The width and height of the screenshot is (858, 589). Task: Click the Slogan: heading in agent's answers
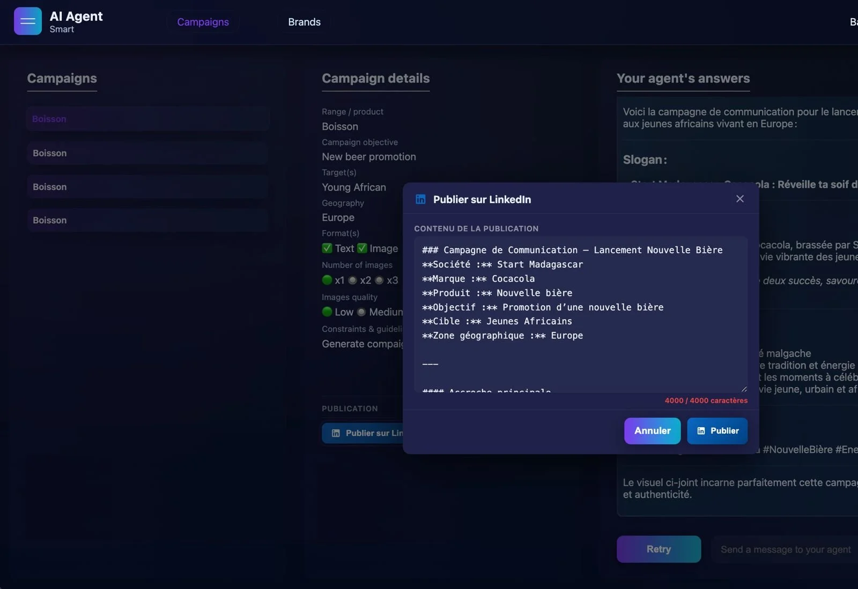click(x=645, y=160)
